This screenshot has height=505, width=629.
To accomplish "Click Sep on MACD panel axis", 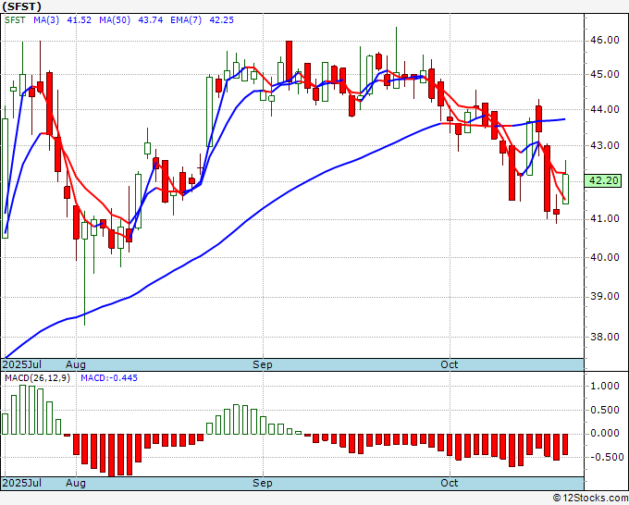I will pyautogui.click(x=263, y=483).
